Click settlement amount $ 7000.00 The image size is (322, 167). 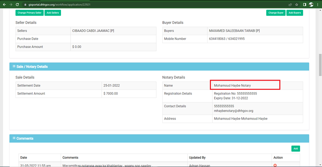coord(111,94)
